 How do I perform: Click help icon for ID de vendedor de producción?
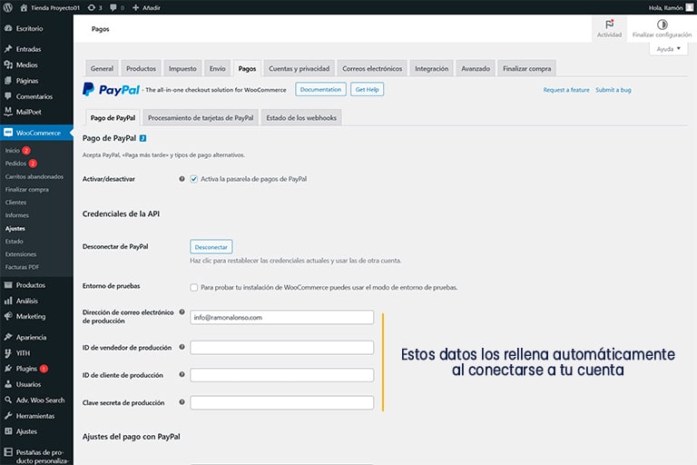pyautogui.click(x=182, y=347)
